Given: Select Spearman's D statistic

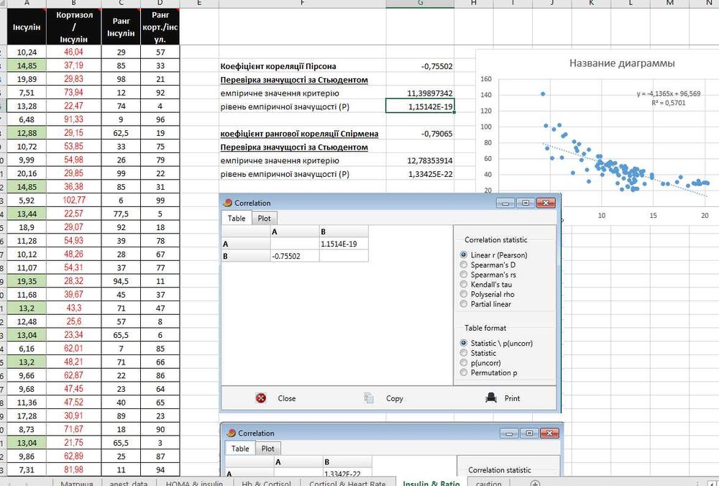Looking at the screenshot, I should (464, 265).
